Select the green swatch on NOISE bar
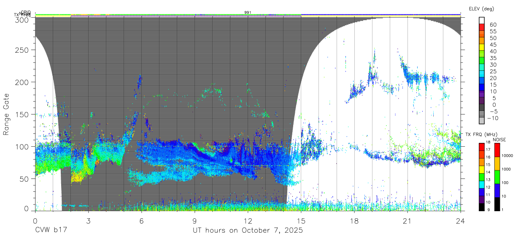 [x=497, y=177]
